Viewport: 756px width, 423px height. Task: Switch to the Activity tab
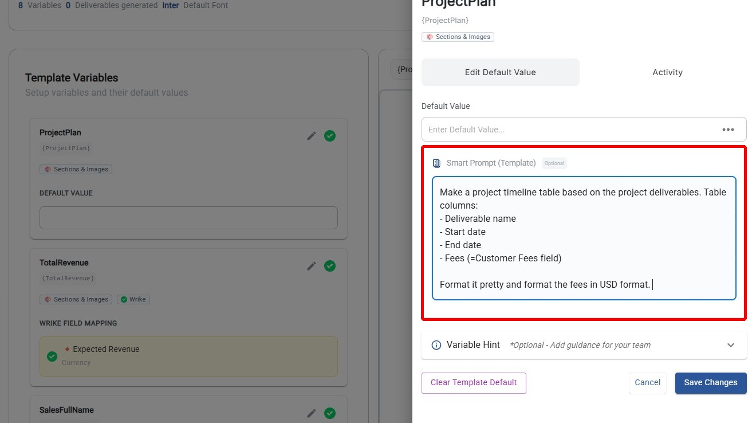(667, 72)
